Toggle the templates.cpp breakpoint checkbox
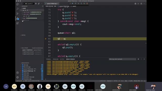The image size is (162, 91). (x=23, y=79)
